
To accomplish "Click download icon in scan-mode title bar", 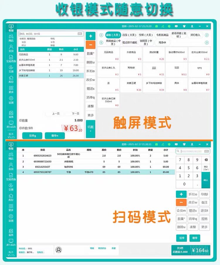I will pos(192,144).
